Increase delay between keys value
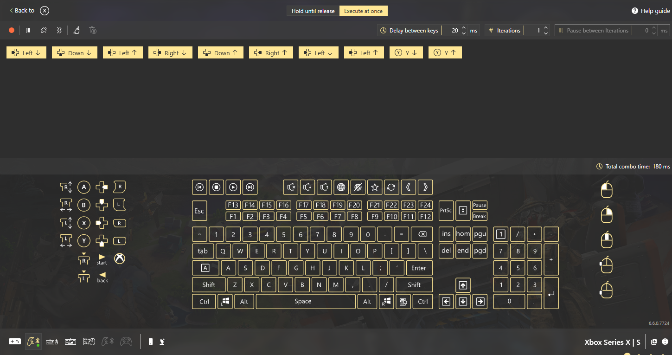672x355 pixels. [x=464, y=27]
